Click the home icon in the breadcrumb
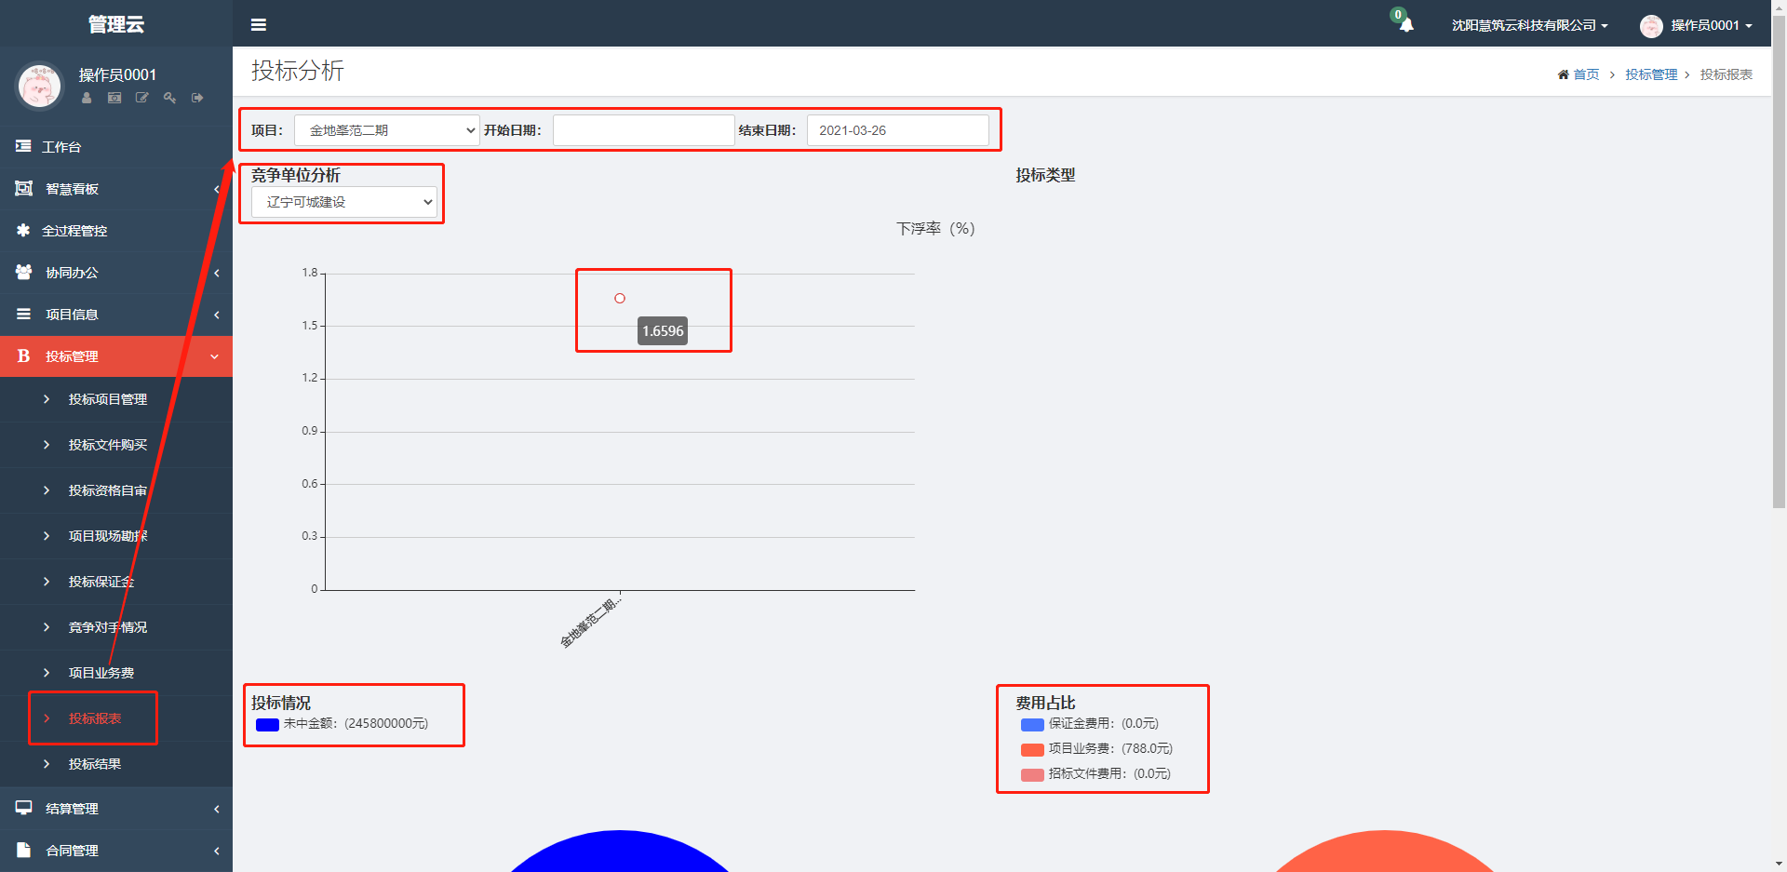The image size is (1787, 872). (1564, 74)
